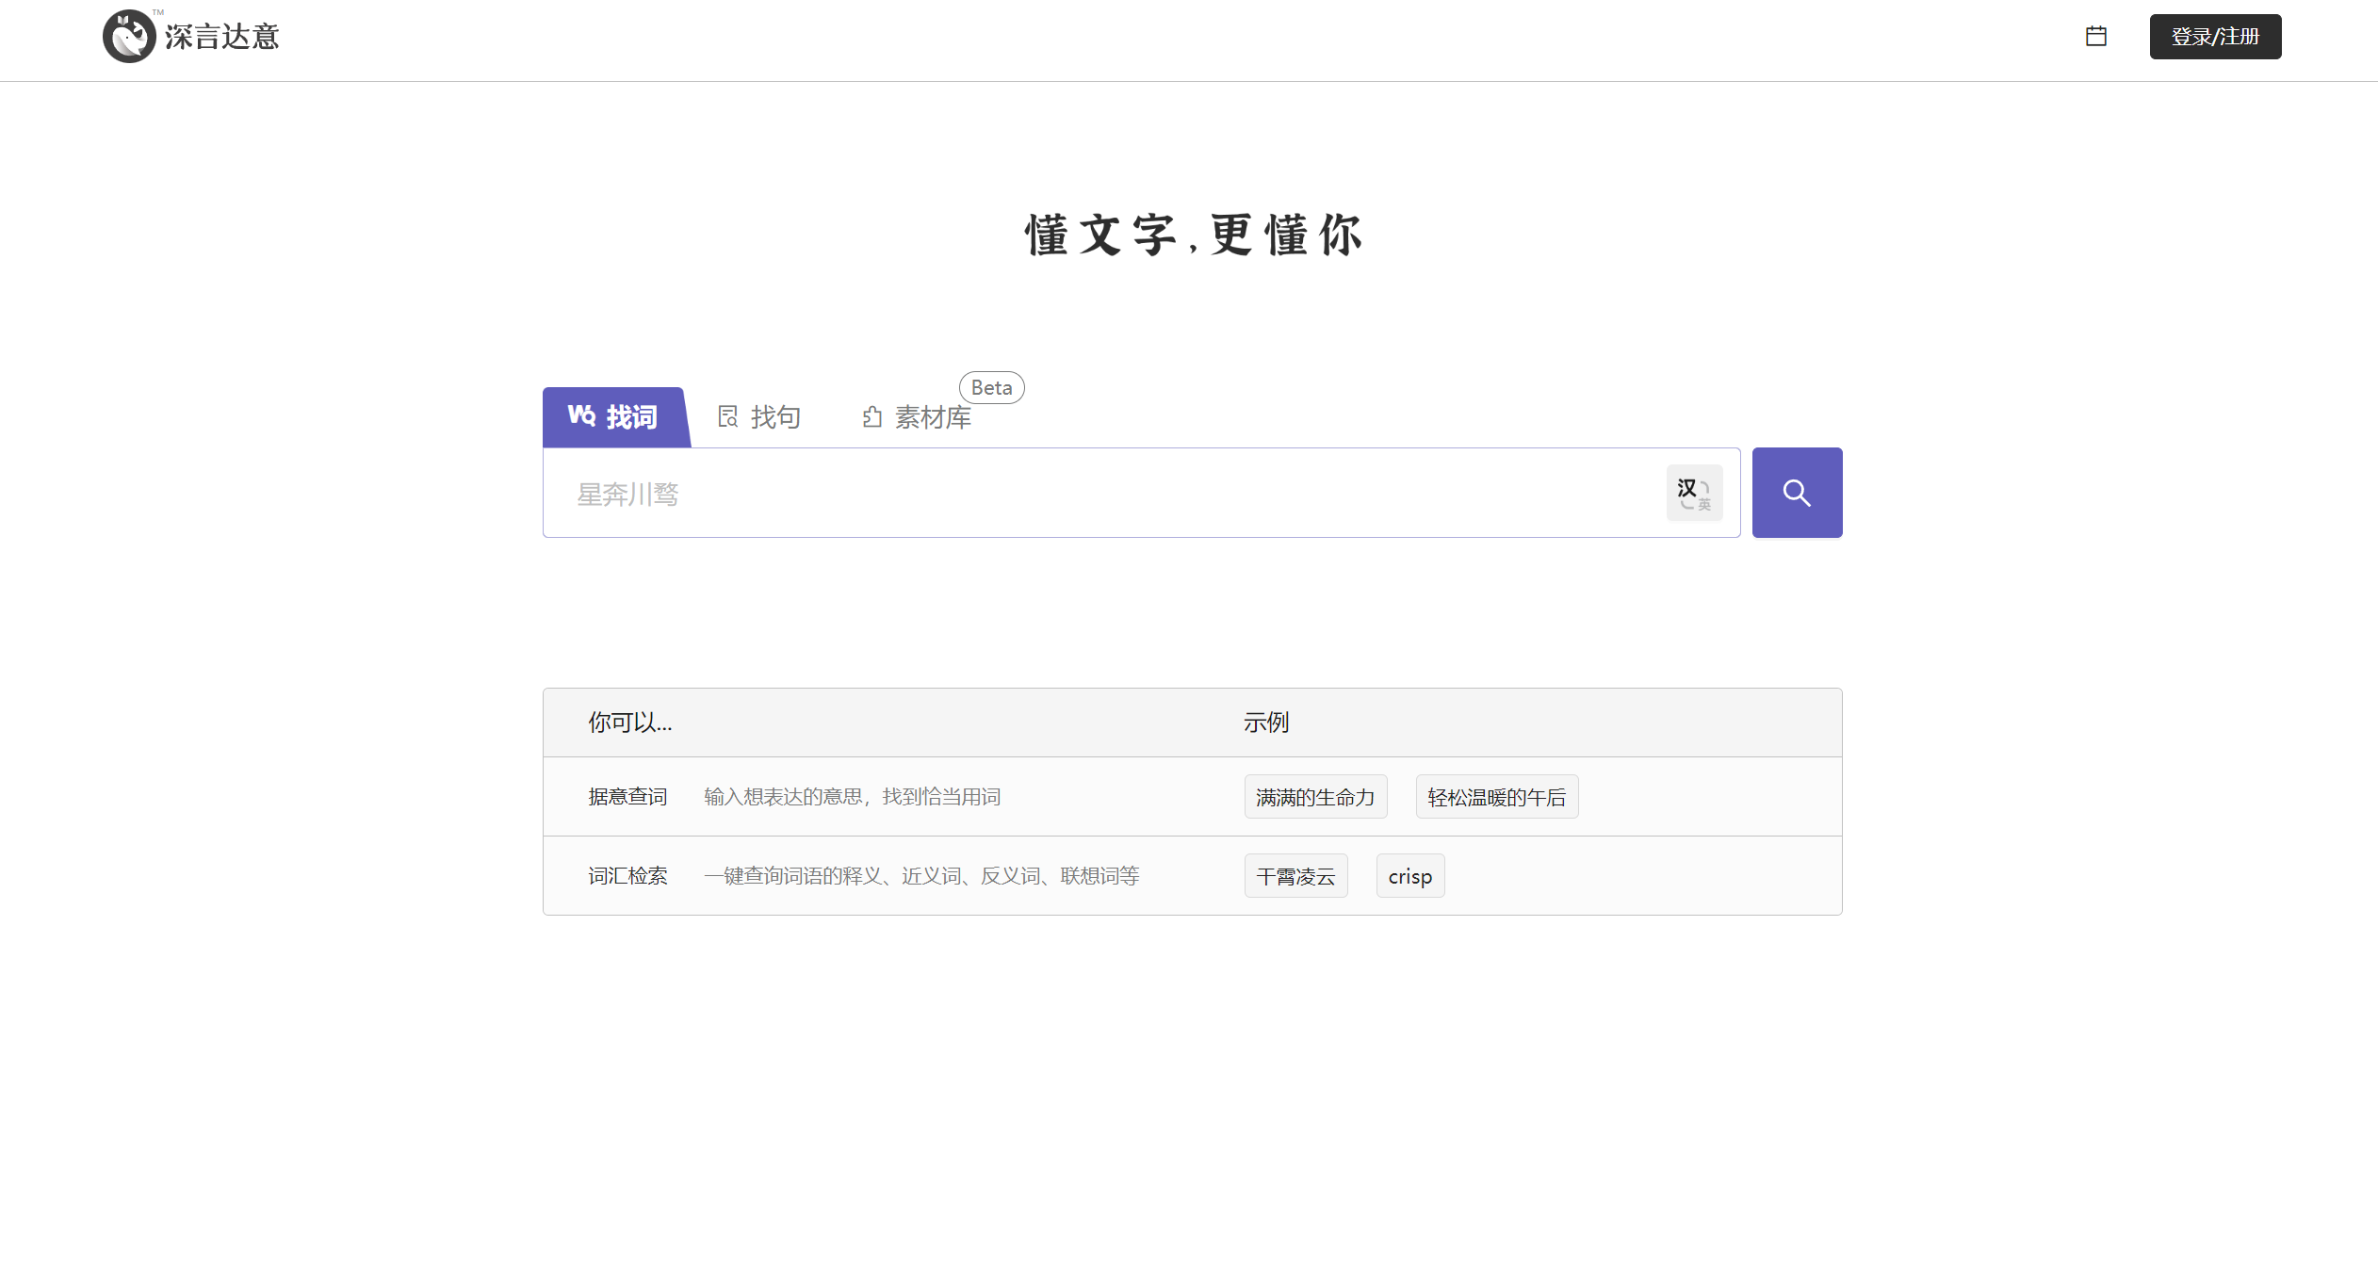Click the 深言达意 fox logo icon

[129, 36]
